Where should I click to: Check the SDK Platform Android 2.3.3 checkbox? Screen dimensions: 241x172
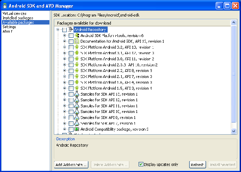pyautogui.click(x=71, y=65)
